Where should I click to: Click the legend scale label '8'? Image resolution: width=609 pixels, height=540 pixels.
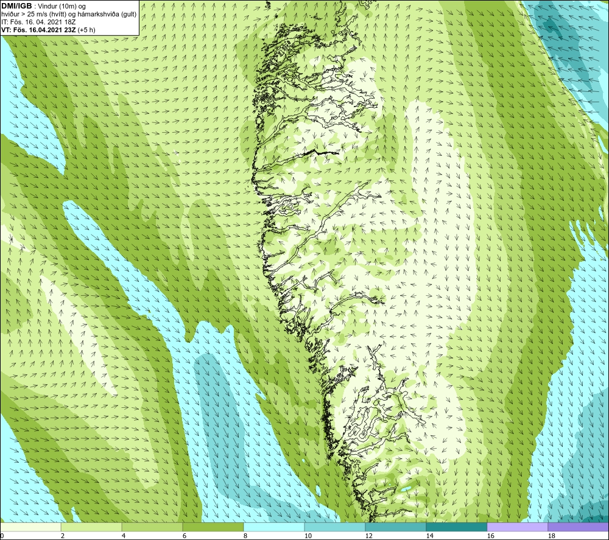click(245, 536)
